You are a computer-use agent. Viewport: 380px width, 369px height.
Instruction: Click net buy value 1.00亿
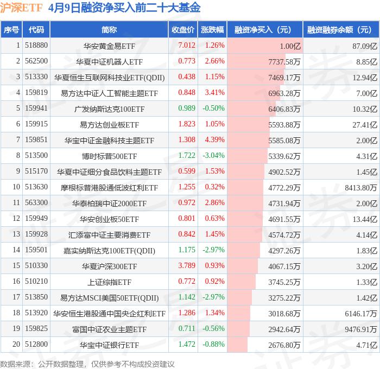(290, 46)
